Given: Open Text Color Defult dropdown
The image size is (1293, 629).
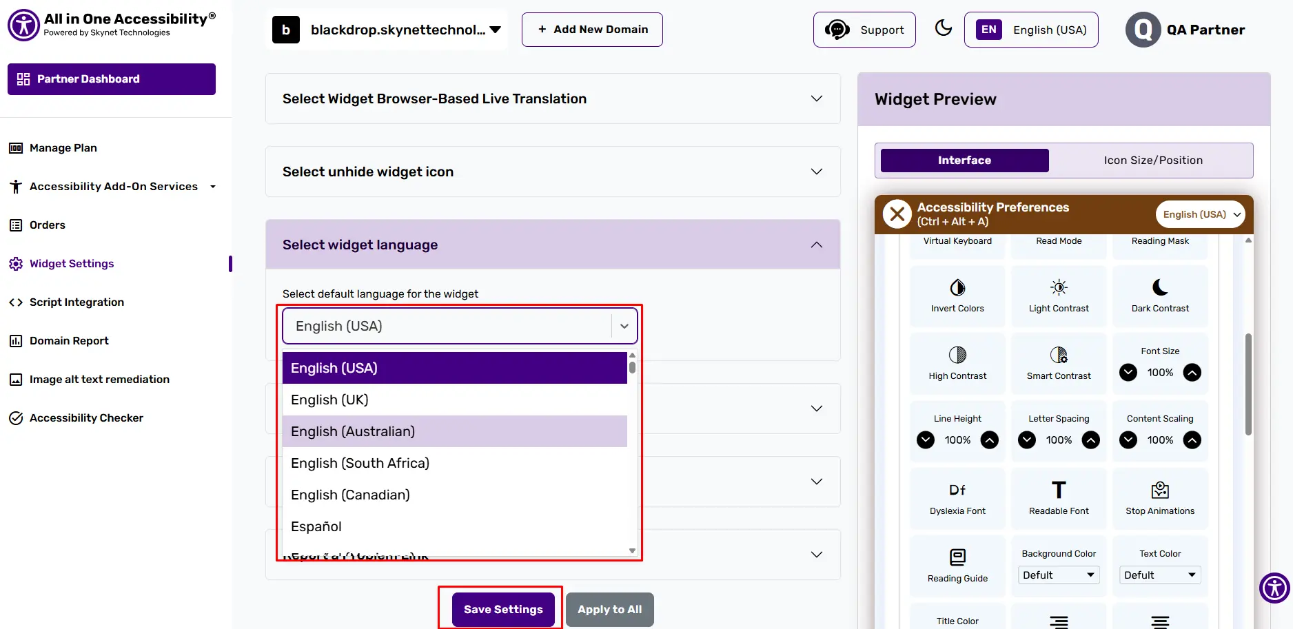Looking at the screenshot, I should pos(1160,575).
